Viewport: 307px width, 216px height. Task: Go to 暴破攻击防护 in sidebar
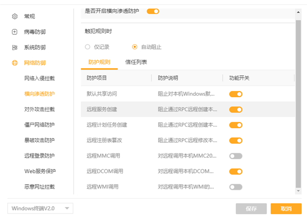(39, 140)
